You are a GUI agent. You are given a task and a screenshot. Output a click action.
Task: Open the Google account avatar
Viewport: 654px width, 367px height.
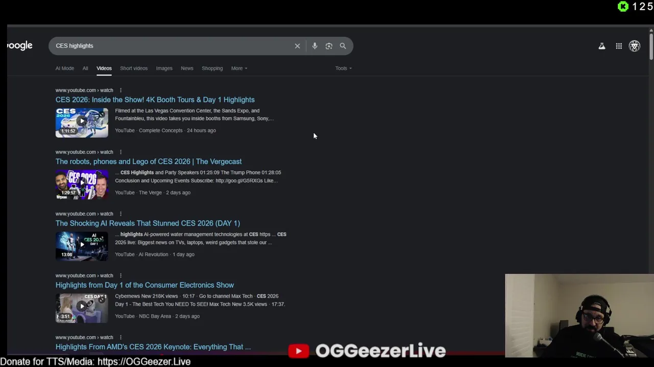click(x=635, y=46)
